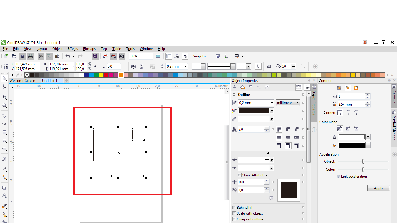Activate the Outside contour mode
The image size is (397, 223).
pyautogui.click(x=356, y=88)
